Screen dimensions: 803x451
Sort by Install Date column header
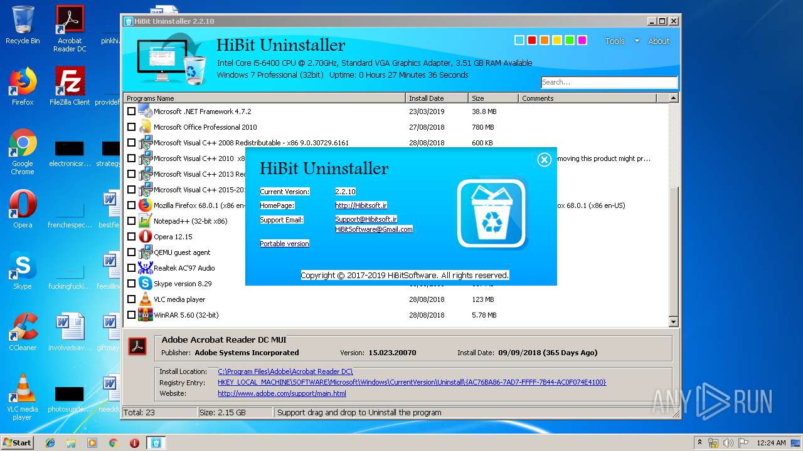437,98
